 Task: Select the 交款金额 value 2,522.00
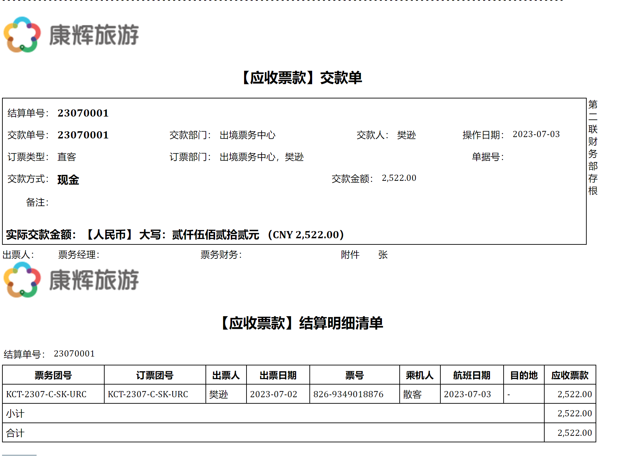pyautogui.click(x=399, y=178)
